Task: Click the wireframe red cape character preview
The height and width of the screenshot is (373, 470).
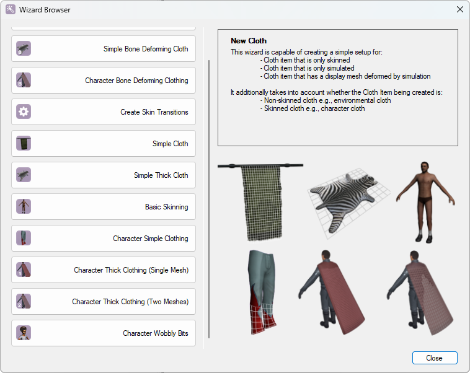Action: [x=420, y=292]
